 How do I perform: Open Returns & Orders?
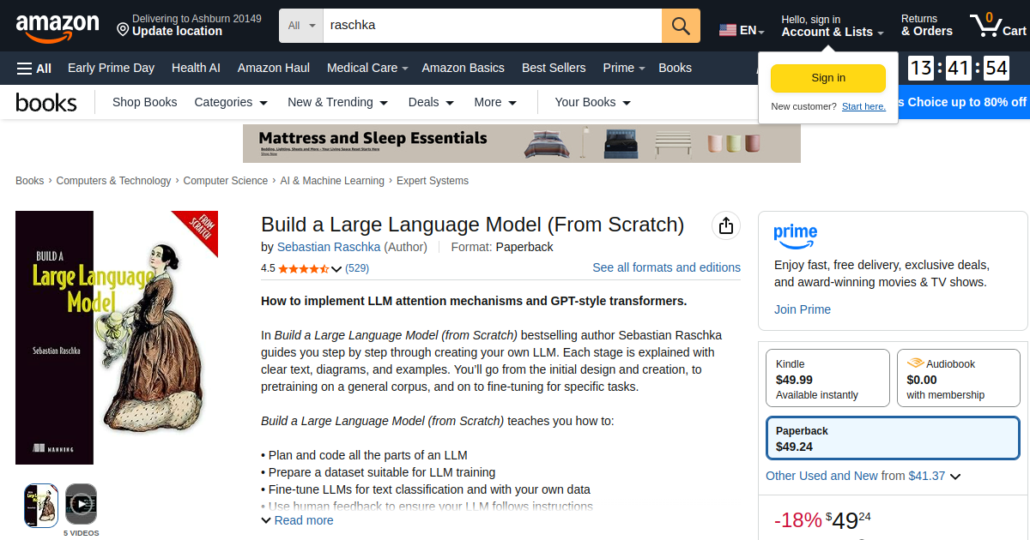click(x=927, y=25)
